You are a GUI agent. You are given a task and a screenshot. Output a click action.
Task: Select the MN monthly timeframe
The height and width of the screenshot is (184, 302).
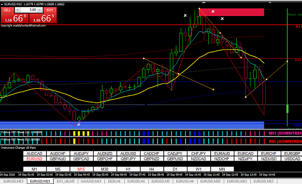222,169
